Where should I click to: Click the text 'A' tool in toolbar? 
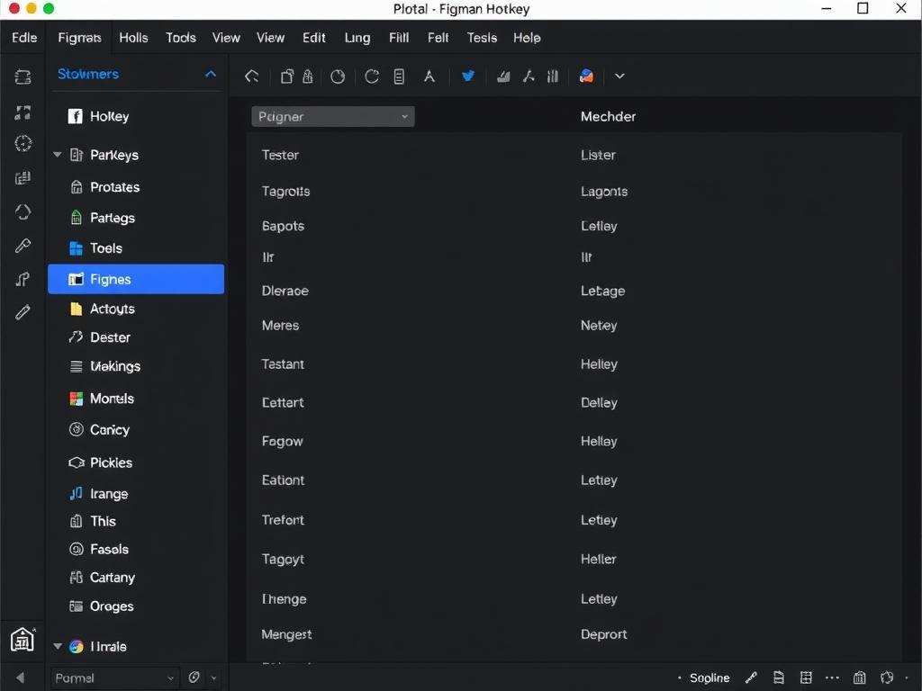pyautogui.click(x=429, y=76)
